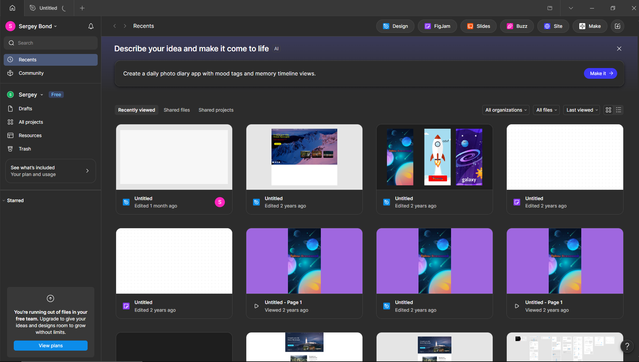
Task: Open the blank FigJam file in second row
Action: [x=174, y=273]
